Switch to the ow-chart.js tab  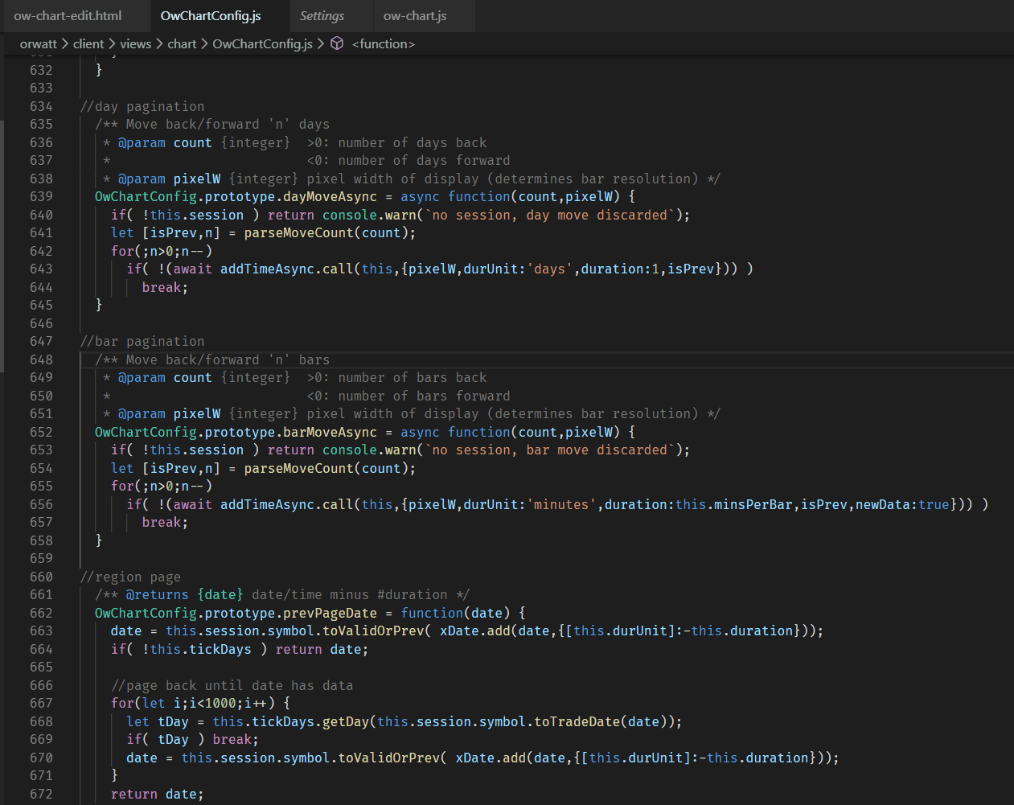tap(414, 14)
